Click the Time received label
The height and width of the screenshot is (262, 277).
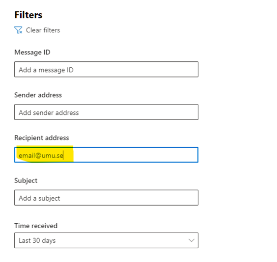tap(36, 226)
